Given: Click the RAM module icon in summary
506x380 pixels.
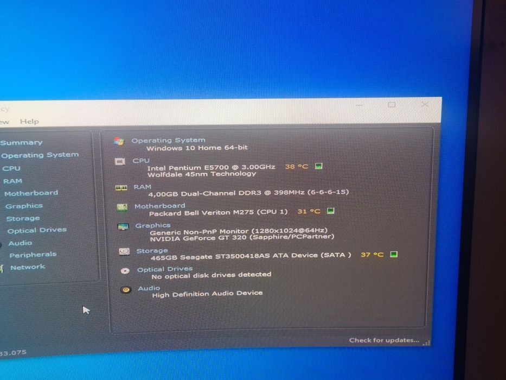Looking at the screenshot, I should coord(121,188).
